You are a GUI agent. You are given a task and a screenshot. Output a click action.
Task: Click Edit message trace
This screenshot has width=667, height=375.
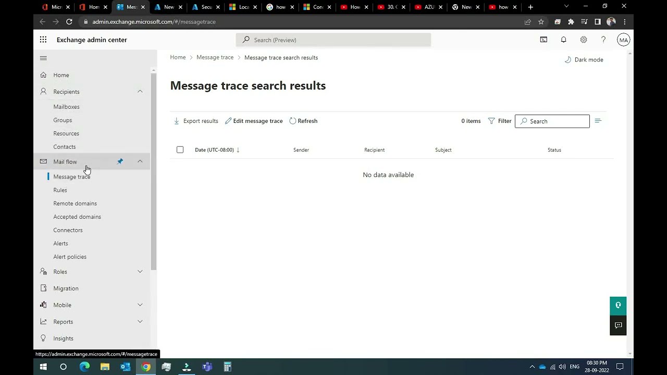coord(254,121)
